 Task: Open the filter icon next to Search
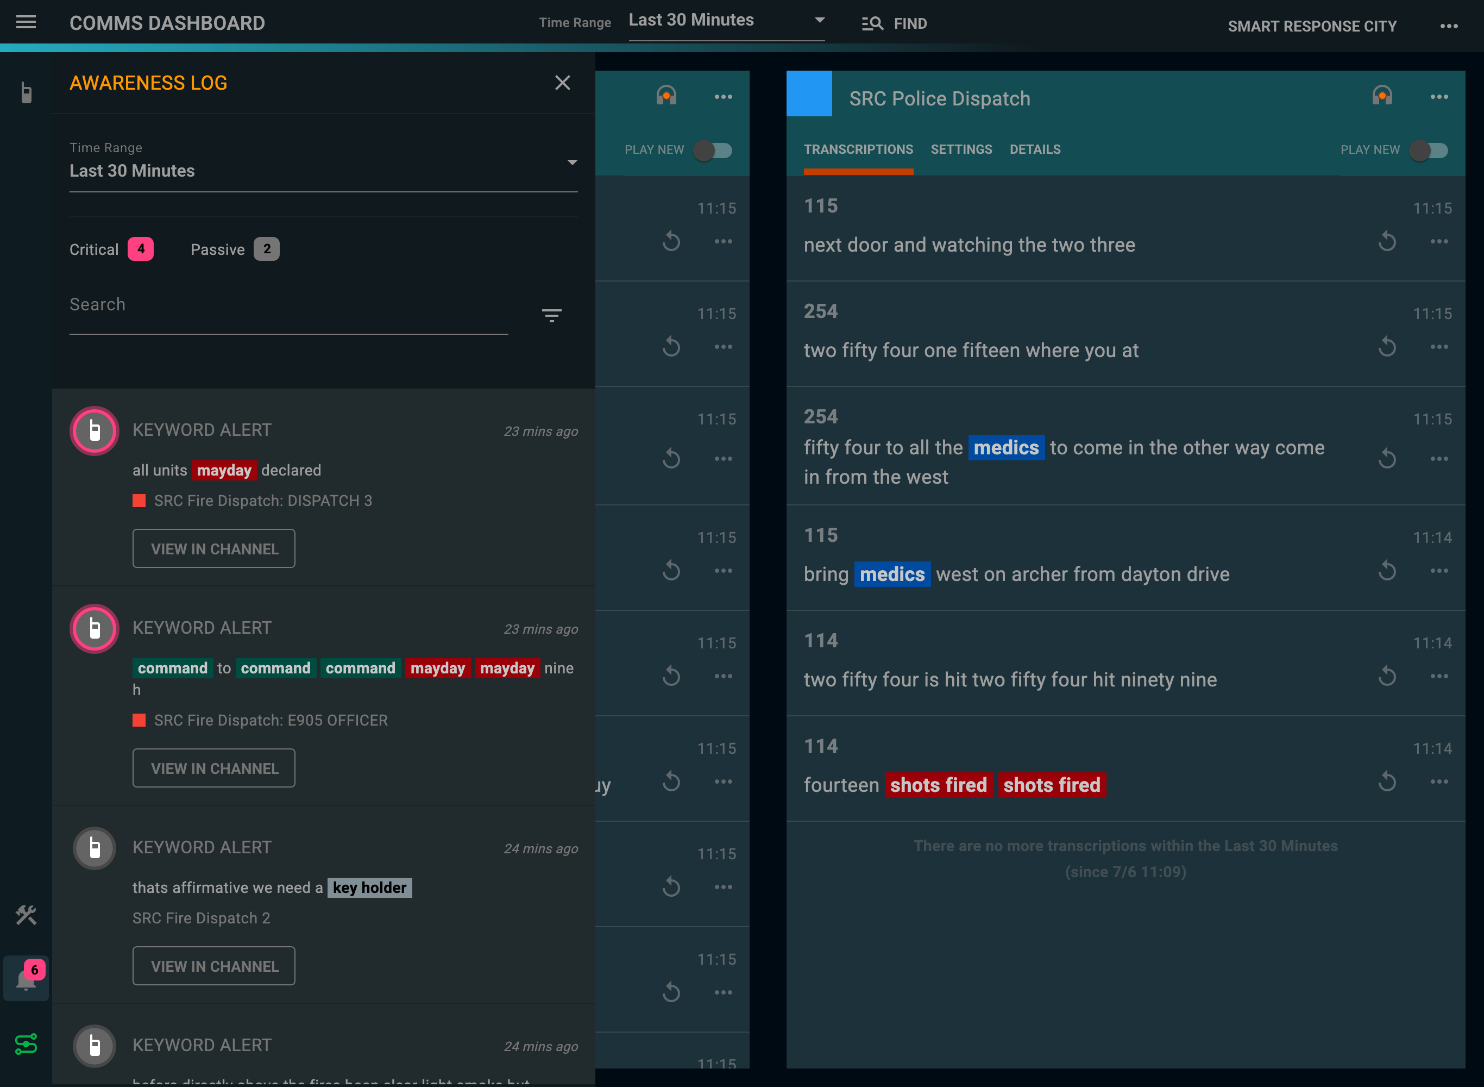[x=552, y=315]
